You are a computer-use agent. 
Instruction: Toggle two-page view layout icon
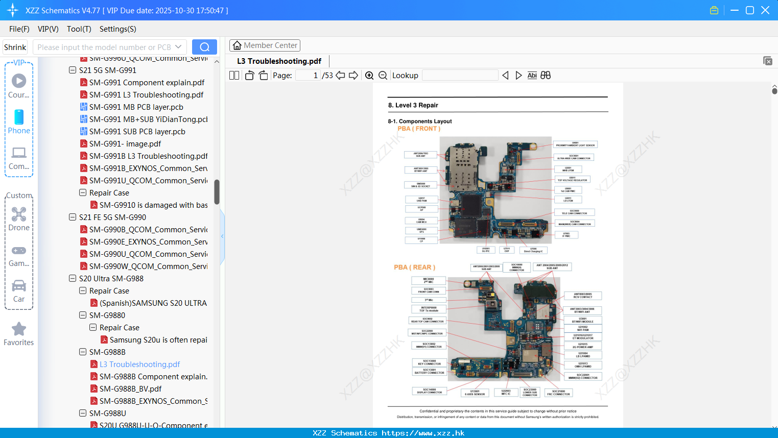pyautogui.click(x=234, y=75)
